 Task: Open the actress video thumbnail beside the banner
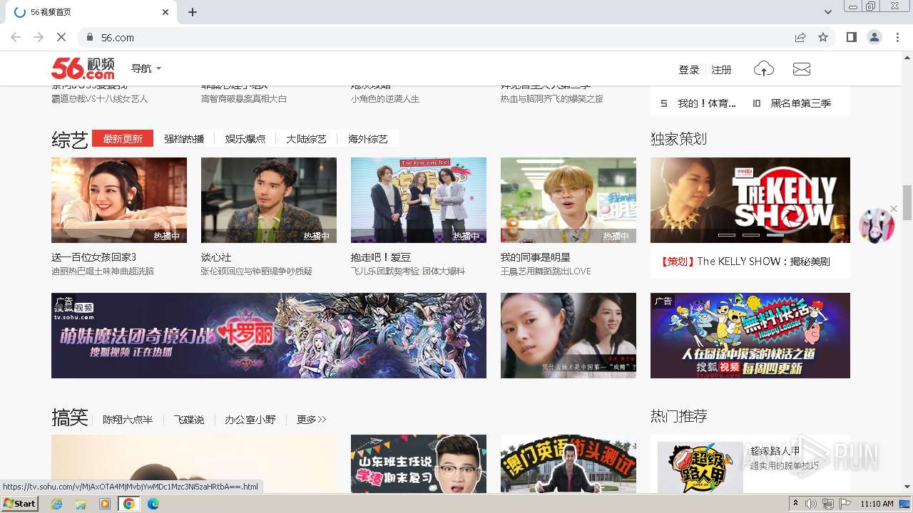click(568, 336)
